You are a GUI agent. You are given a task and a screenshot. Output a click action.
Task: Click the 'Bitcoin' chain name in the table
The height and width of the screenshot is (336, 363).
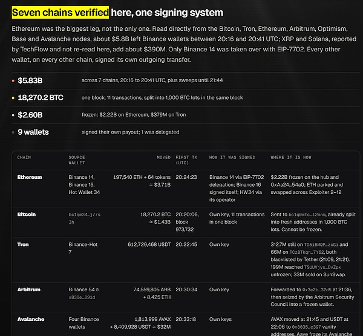pos(27,215)
